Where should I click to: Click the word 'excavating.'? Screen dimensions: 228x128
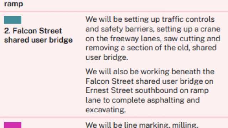coord(105,110)
